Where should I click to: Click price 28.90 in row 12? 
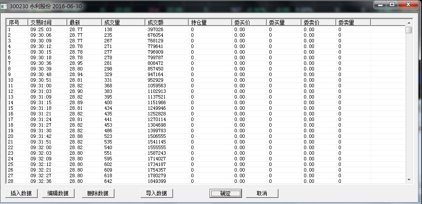click(76, 92)
